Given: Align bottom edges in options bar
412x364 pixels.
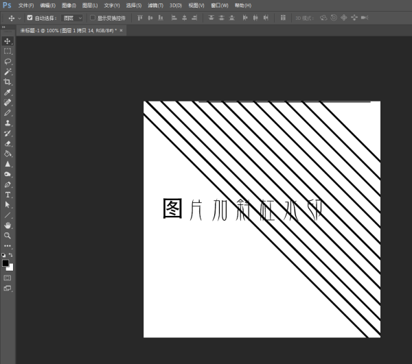Looking at the screenshot, I should [161, 18].
